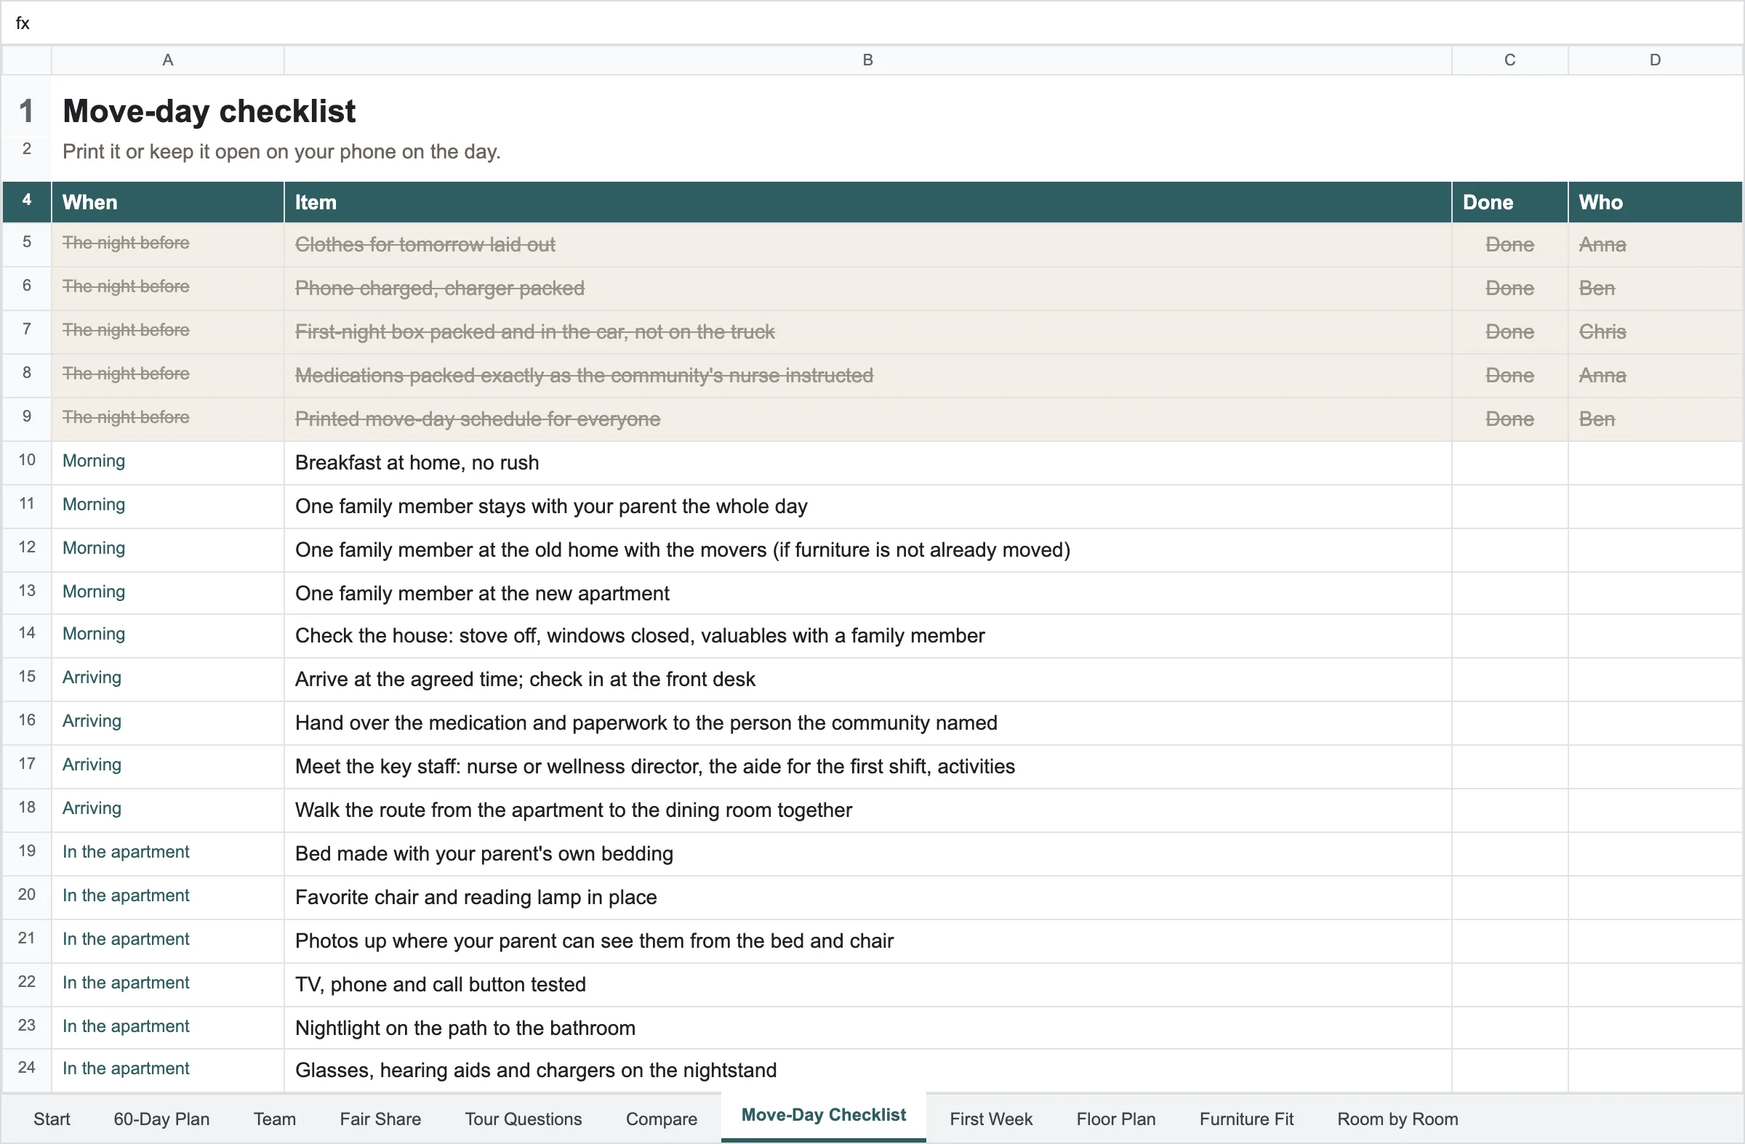1745x1144 pixels.
Task: Go to the Fair Share tab
Action: [380, 1119]
